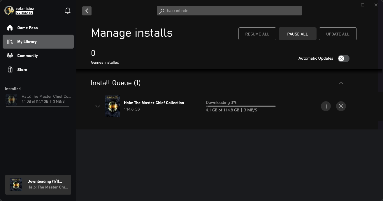This screenshot has height=201, width=383.
Task: Click the UPDATE ALL button
Action: (x=338, y=34)
